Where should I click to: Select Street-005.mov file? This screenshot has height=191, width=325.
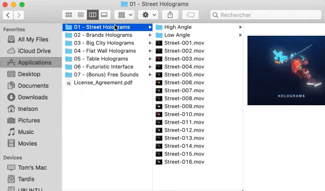pos(198,75)
